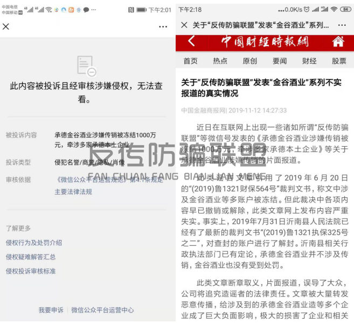Open 微信公众平台运营中心 link

(x=102, y=310)
